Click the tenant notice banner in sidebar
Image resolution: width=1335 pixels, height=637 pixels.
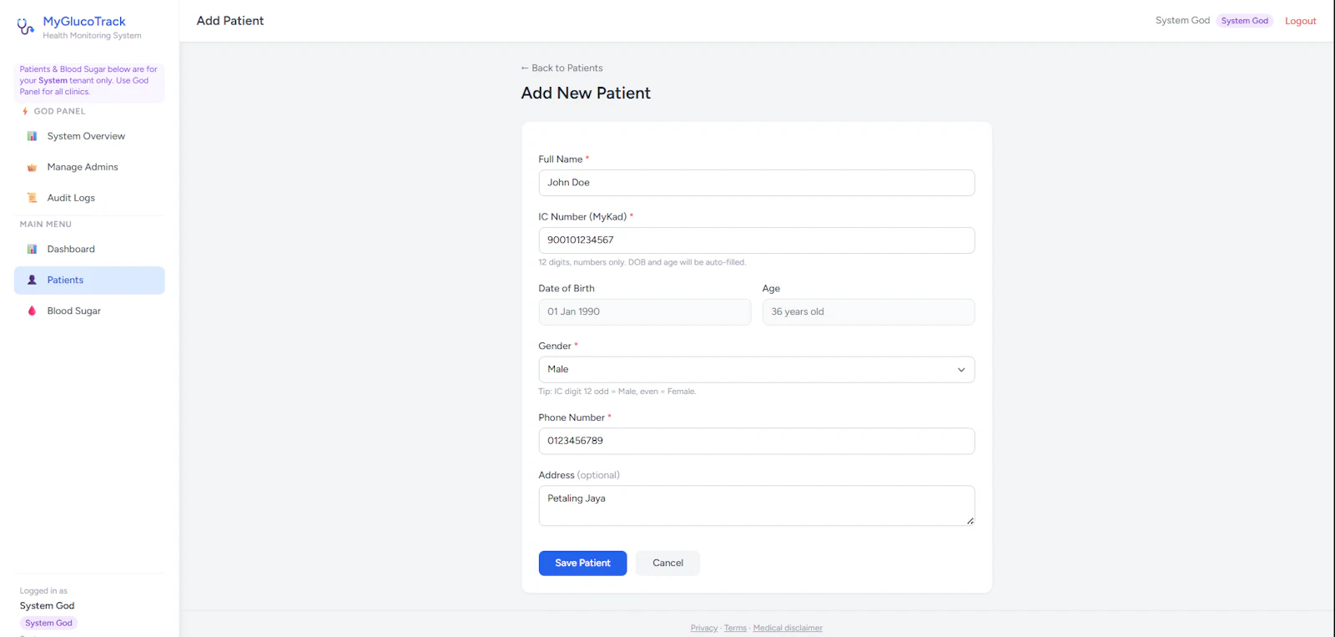pyautogui.click(x=89, y=81)
